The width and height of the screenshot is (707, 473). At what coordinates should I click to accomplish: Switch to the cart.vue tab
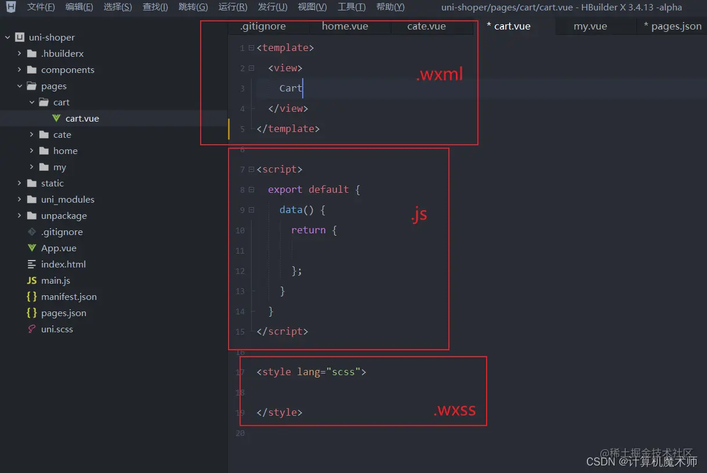pos(509,26)
